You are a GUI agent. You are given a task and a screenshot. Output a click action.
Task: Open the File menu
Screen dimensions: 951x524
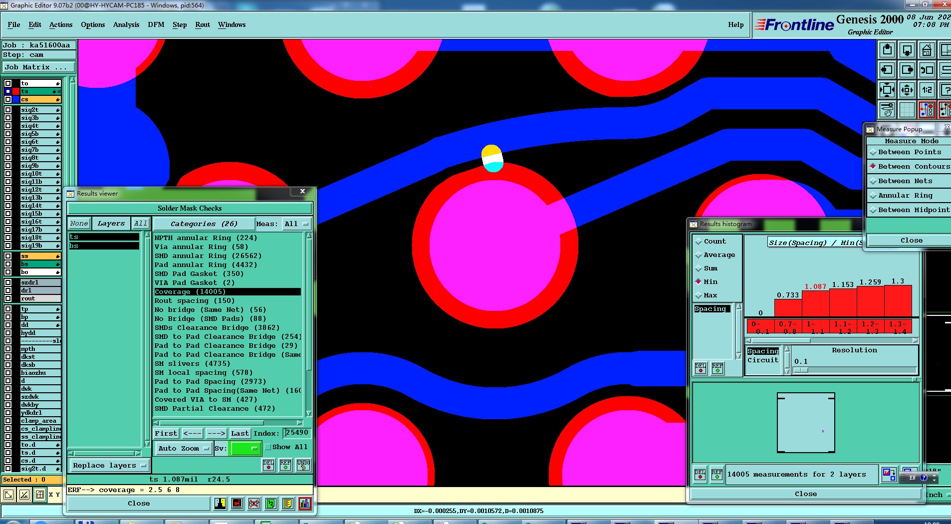[14, 25]
